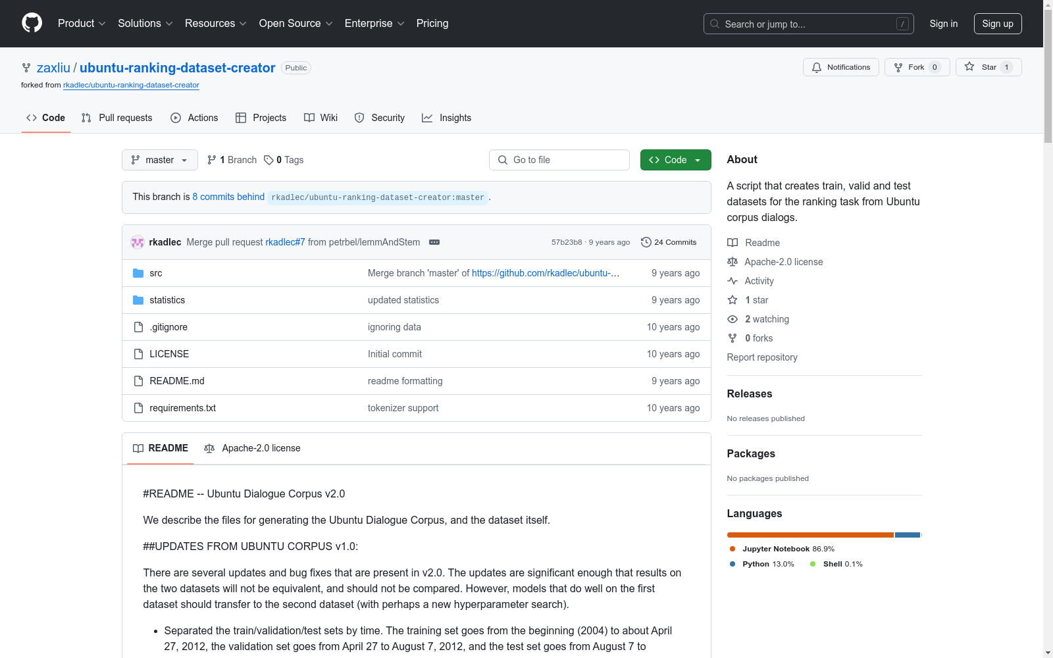Click Report repository link
Image resolution: width=1053 pixels, height=658 pixels.
coord(762,357)
